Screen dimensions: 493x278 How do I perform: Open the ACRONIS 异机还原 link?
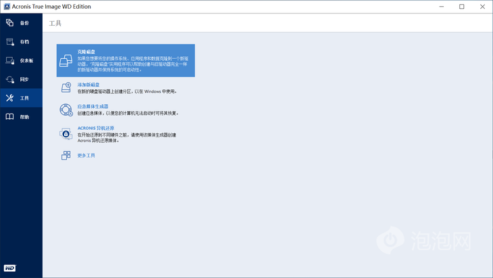(x=96, y=128)
